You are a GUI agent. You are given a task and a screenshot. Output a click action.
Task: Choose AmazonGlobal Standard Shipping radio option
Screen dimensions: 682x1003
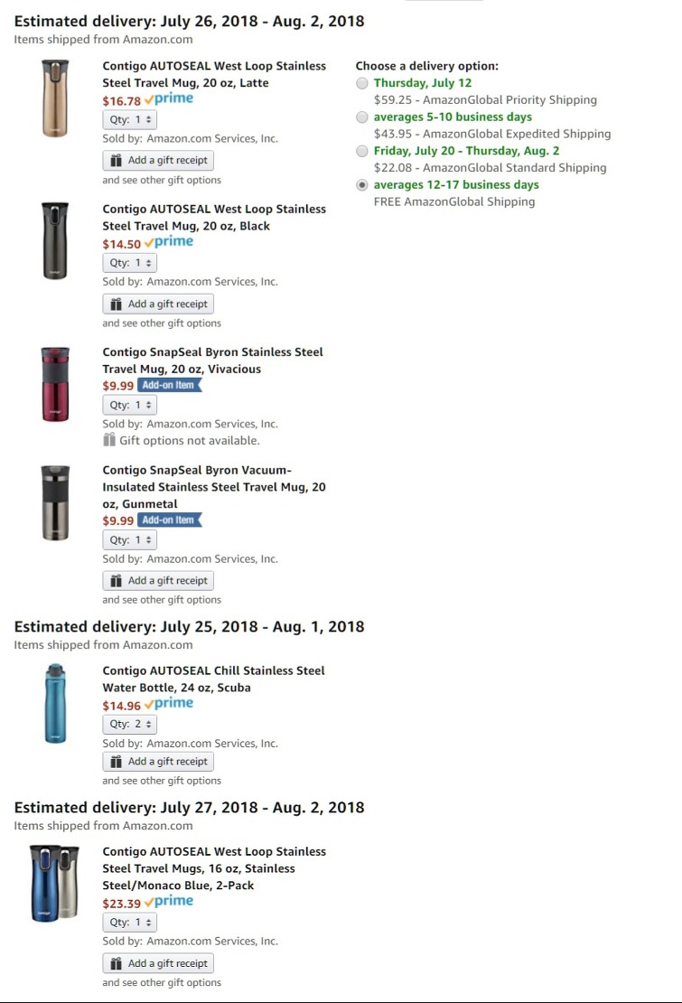click(x=362, y=151)
